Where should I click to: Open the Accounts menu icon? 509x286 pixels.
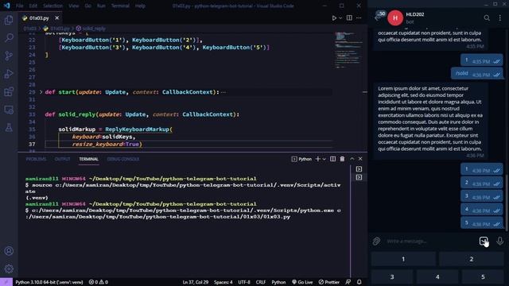coord(9,251)
